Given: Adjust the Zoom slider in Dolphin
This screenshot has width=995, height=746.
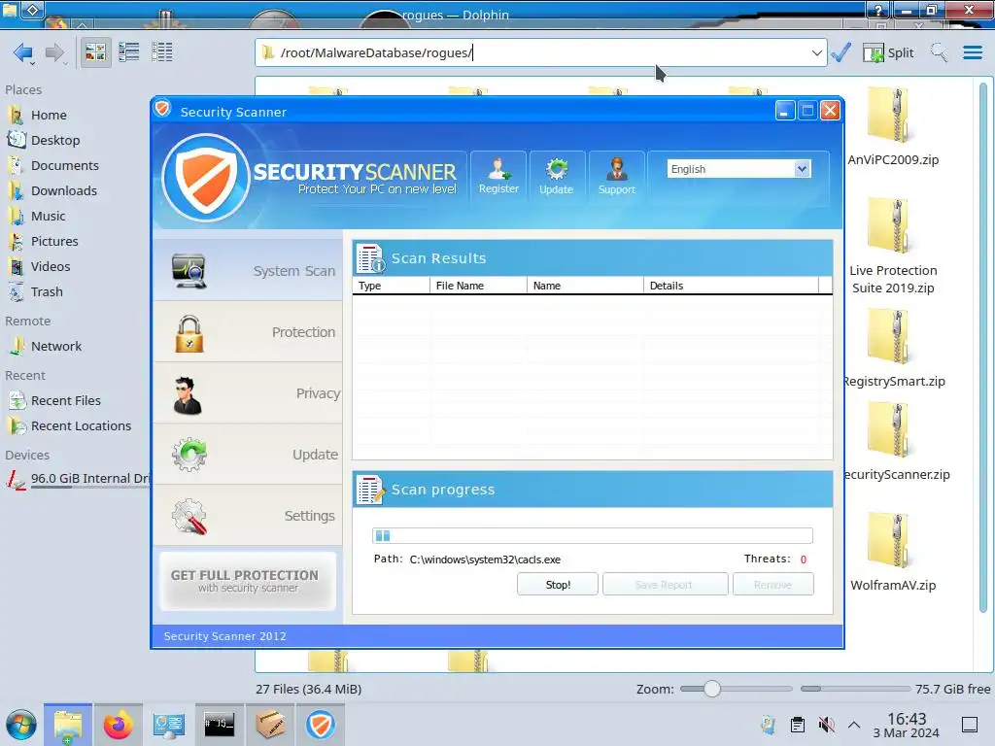Looking at the screenshot, I should pyautogui.click(x=712, y=689).
